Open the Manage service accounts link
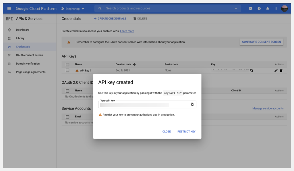The height and width of the screenshot is (171, 294). coord(268,108)
